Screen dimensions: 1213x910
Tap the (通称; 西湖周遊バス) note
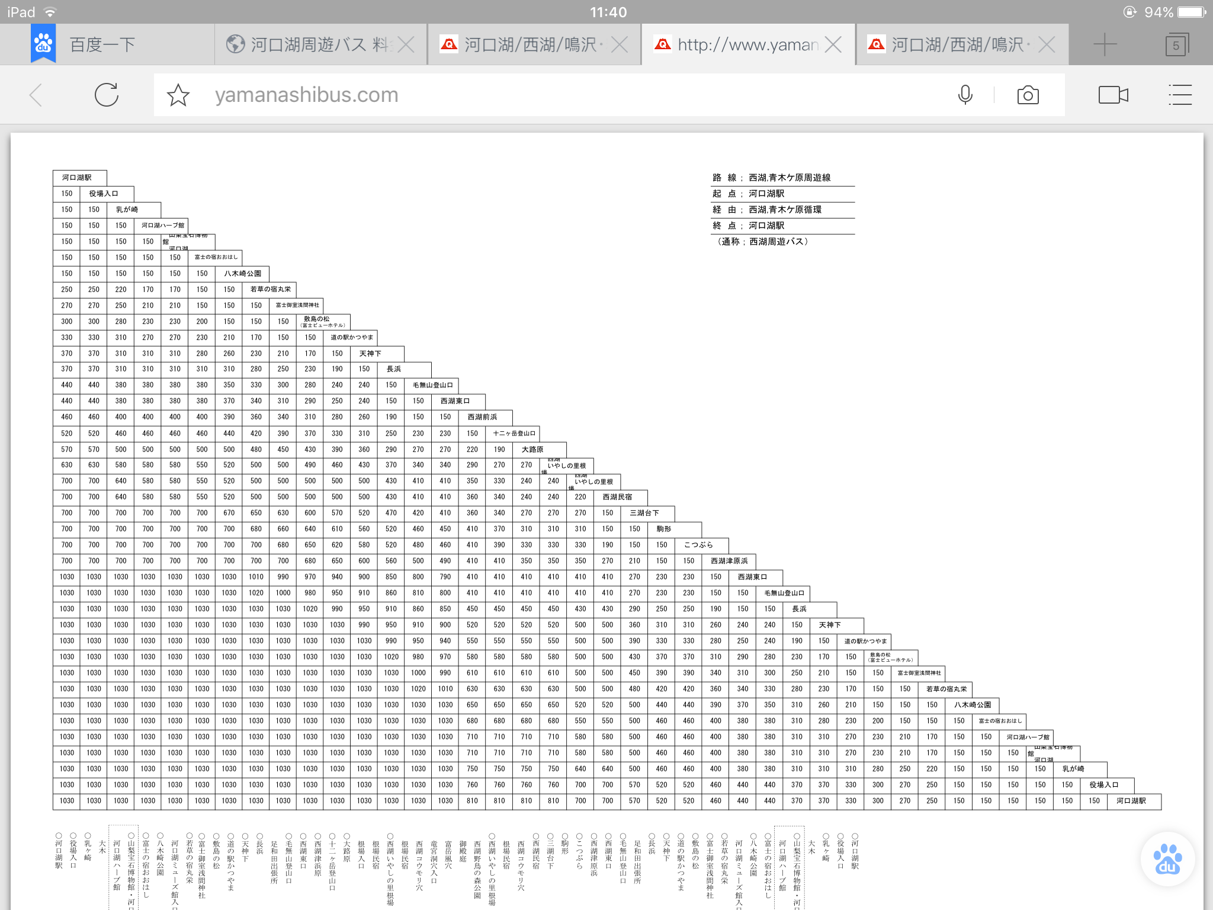coord(762,242)
